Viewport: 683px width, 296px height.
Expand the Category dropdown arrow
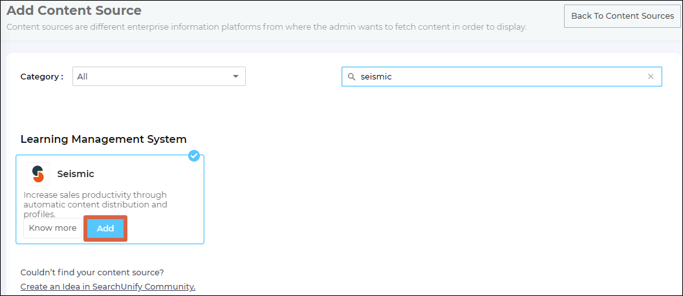tap(235, 77)
